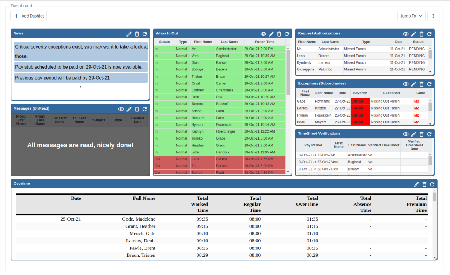Viewport: 450px width, 275px height.
Task: Delete the Overtime dashlet
Action: tap(424, 184)
